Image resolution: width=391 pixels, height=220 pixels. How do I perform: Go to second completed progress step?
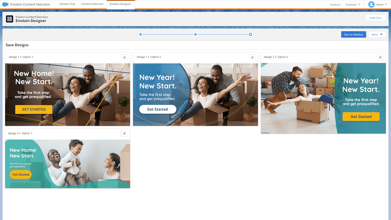195,34
